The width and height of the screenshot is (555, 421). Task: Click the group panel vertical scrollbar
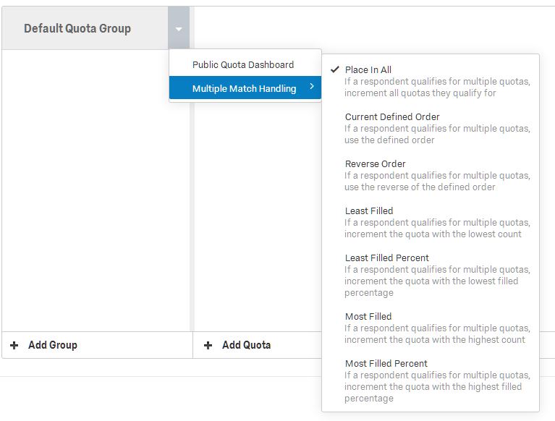click(x=192, y=188)
